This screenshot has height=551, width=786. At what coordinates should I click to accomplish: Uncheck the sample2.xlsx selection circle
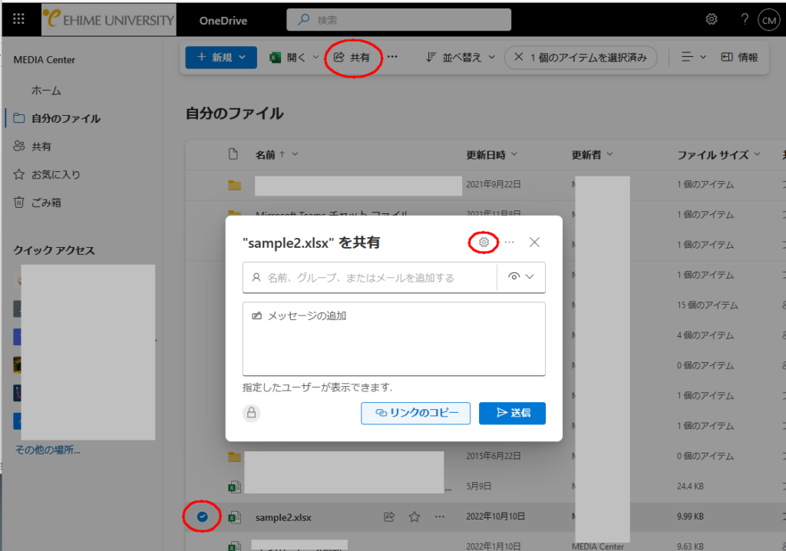(x=203, y=516)
